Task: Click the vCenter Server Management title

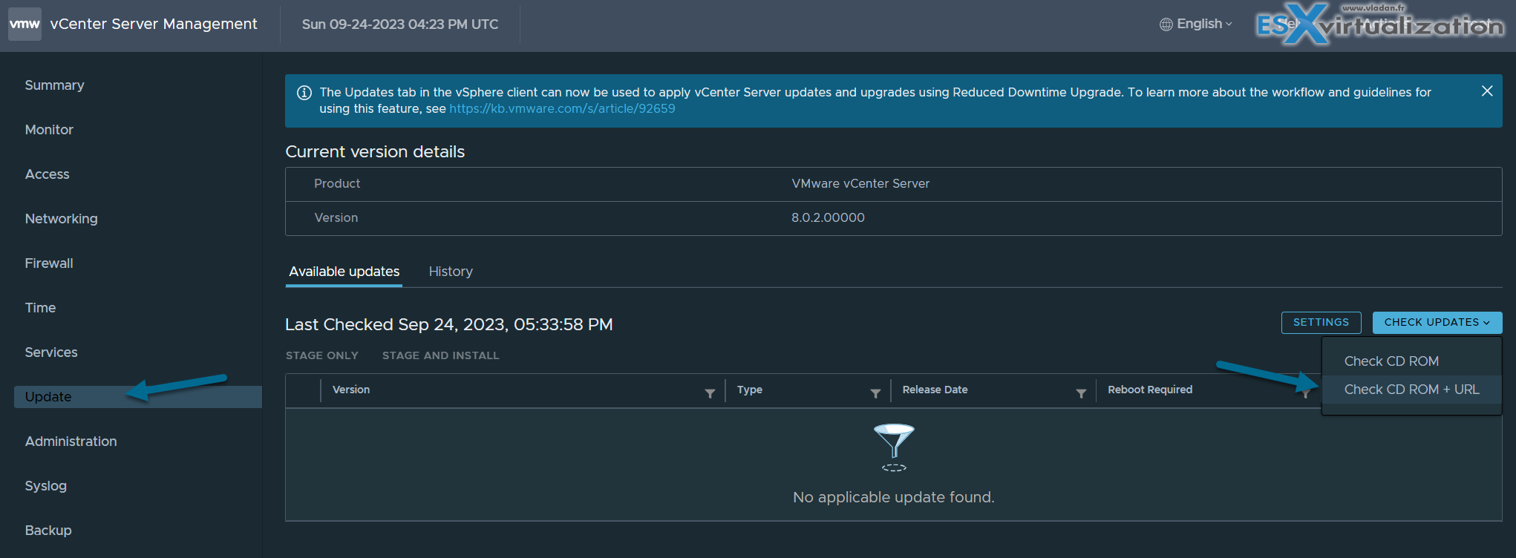Action: click(x=154, y=24)
